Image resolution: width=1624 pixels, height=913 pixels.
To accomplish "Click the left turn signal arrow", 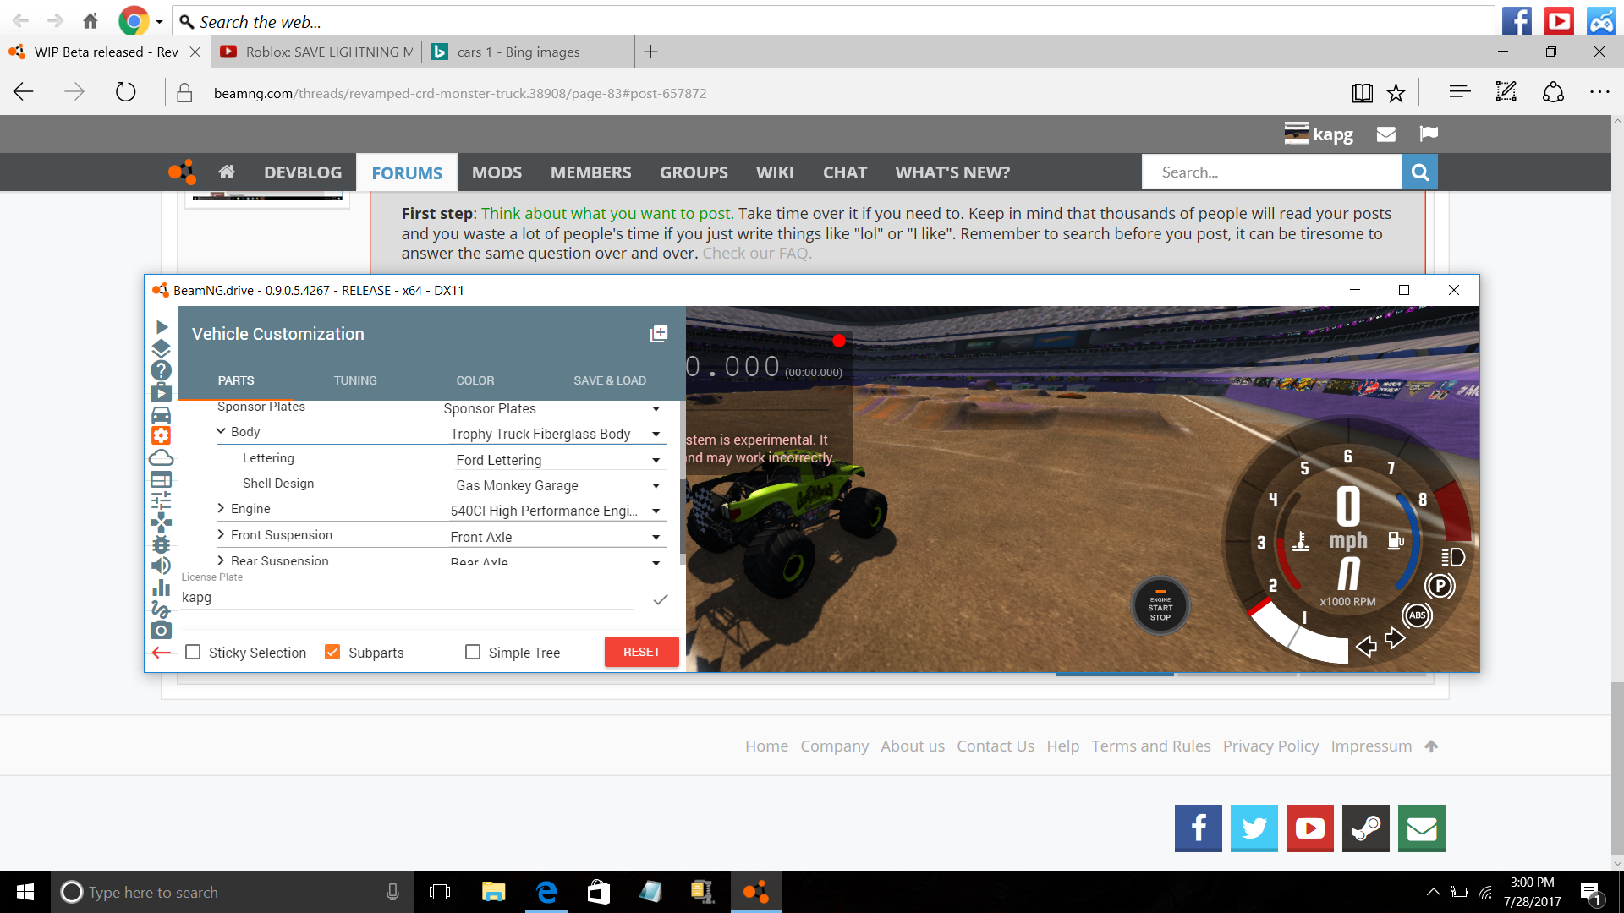I will 1366,647.
